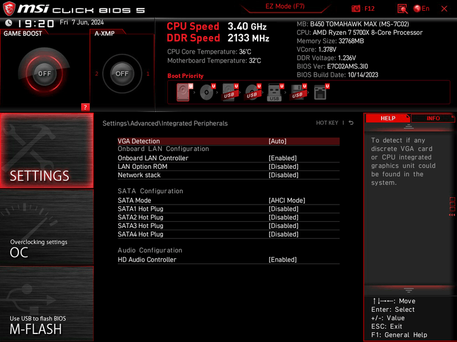Open SATA3 Hot Plug value options
Screen dimensions: 457x342
pyautogui.click(x=283, y=226)
